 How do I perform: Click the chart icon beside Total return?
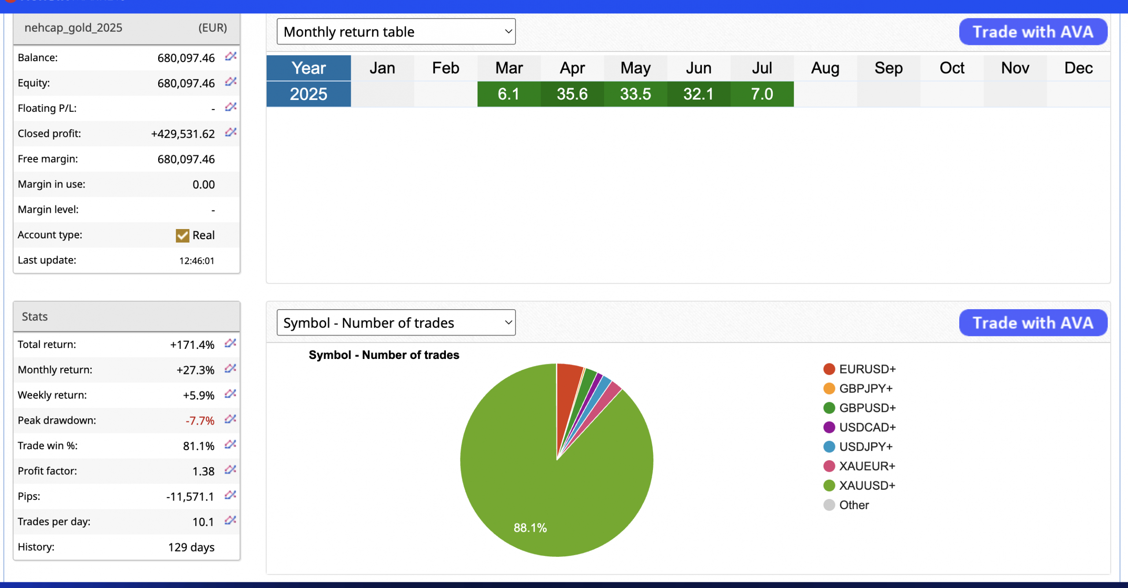coord(230,343)
